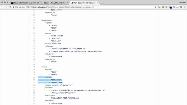Click line number 45
The image size is (187, 105).
tap(34, 67)
